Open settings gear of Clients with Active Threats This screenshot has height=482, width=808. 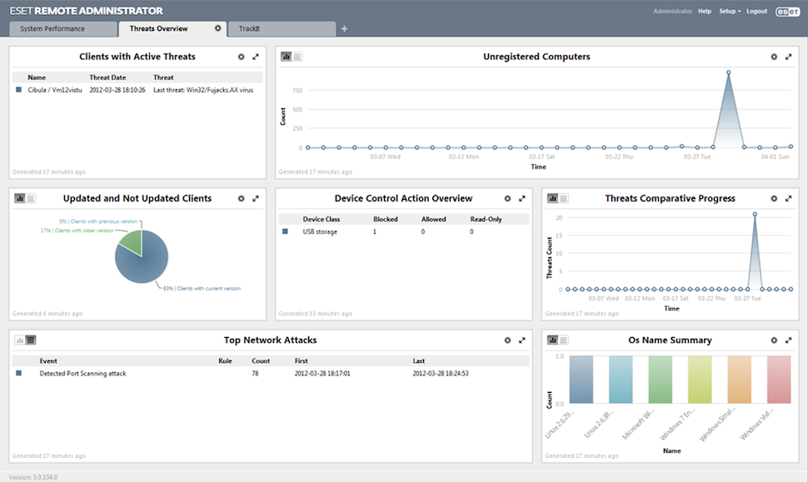pos(242,57)
